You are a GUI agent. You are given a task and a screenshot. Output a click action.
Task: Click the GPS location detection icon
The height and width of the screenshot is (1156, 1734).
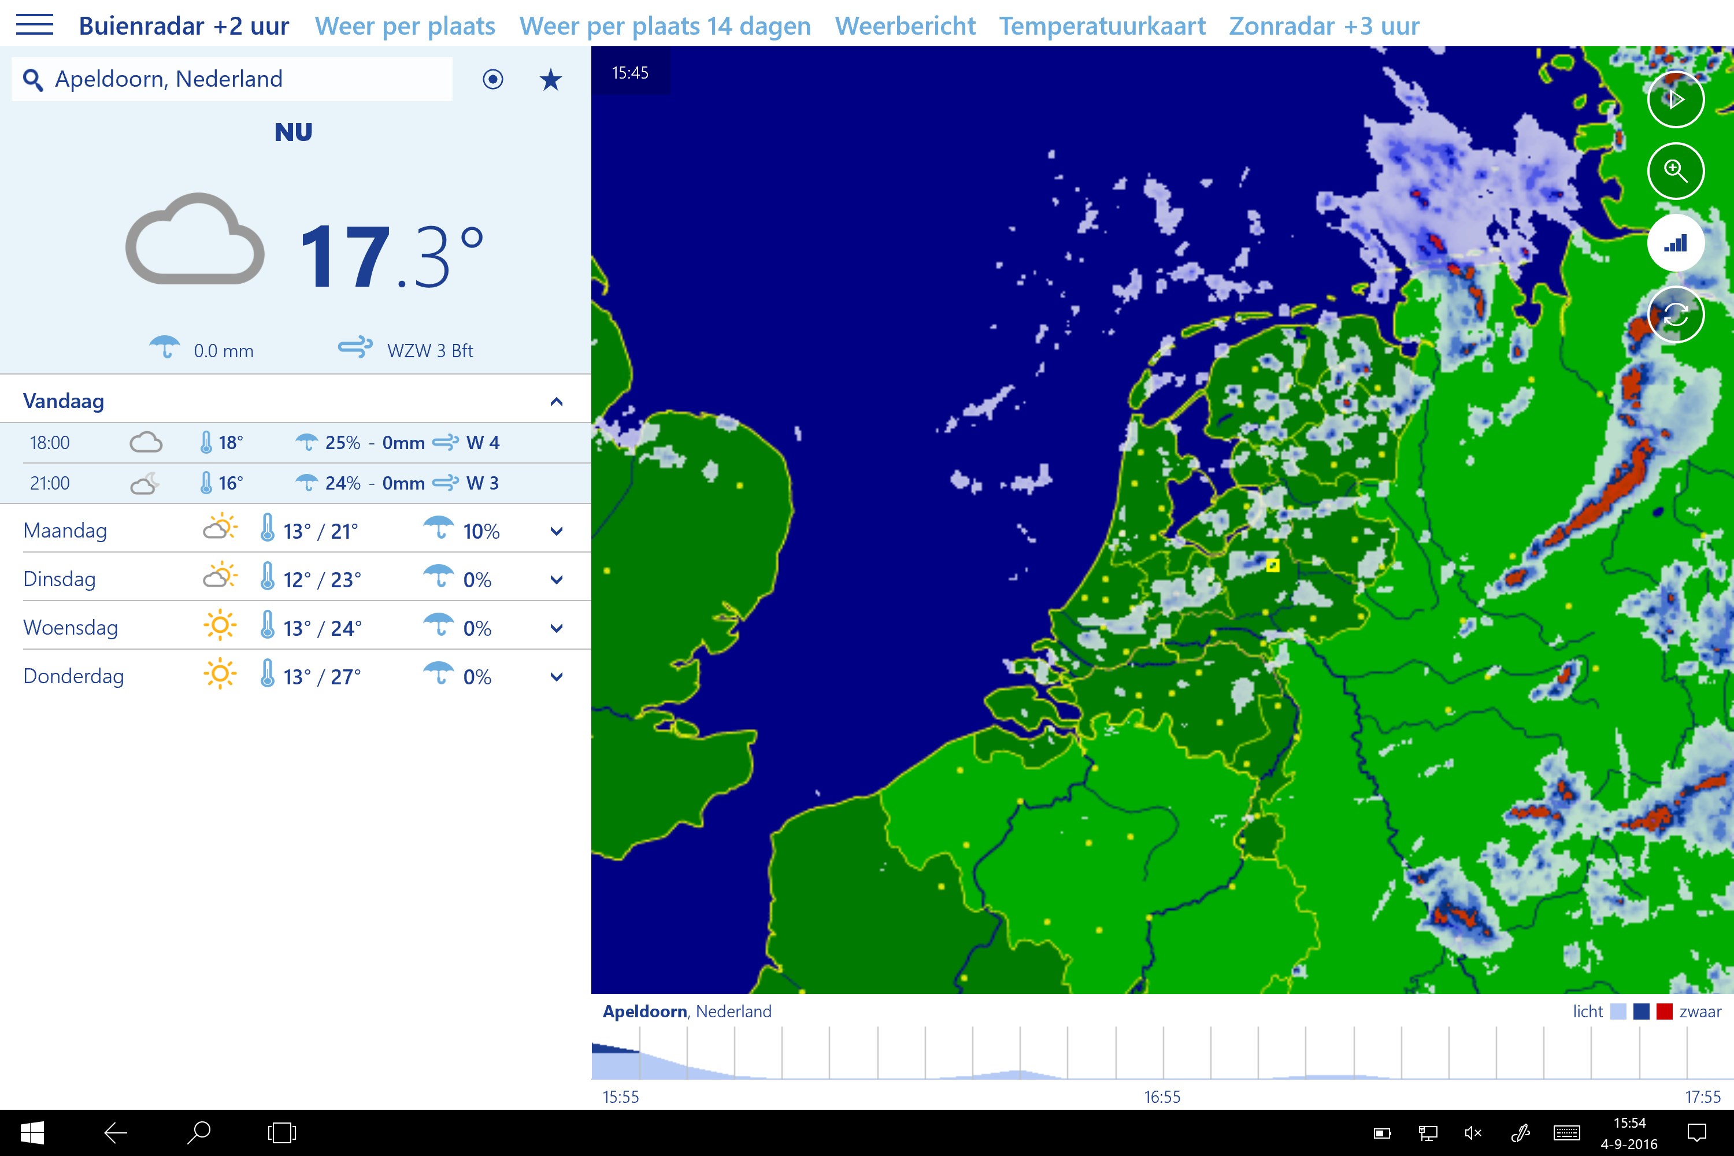(492, 79)
